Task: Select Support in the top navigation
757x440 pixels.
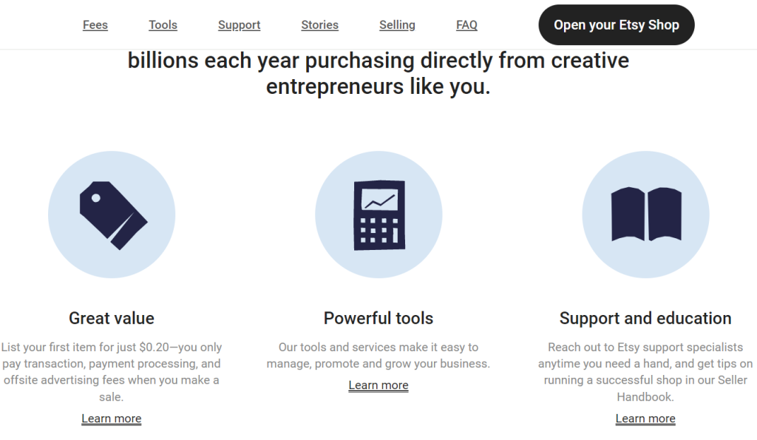Action: 239,25
